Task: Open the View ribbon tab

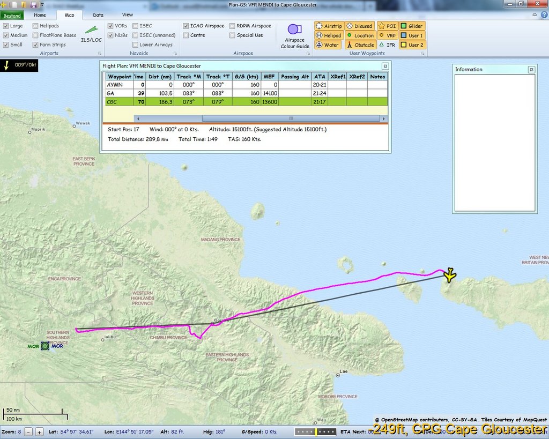Action: click(128, 15)
